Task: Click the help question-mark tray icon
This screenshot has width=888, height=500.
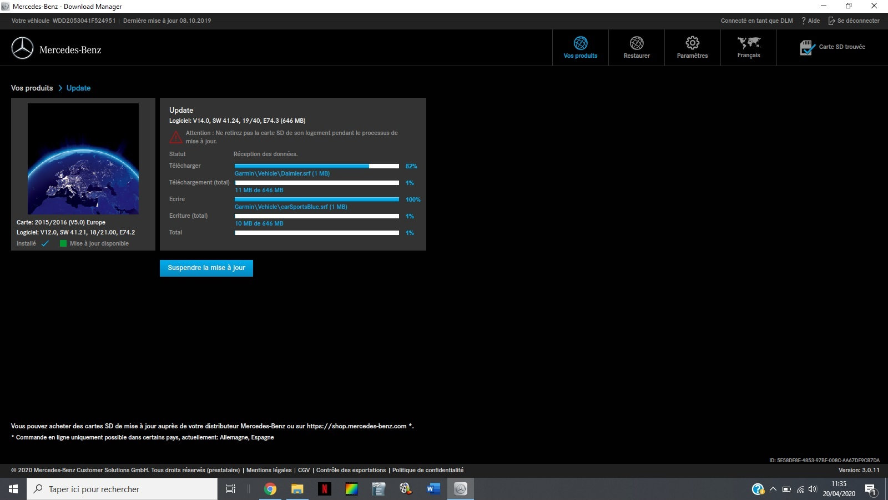Action: pos(758,489)
